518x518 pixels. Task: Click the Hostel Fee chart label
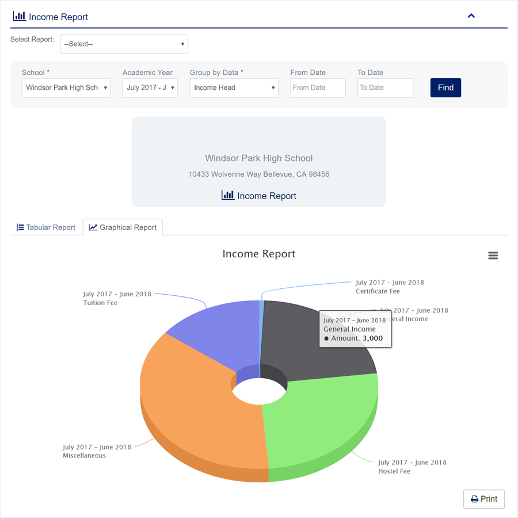(x=412, y=467)
